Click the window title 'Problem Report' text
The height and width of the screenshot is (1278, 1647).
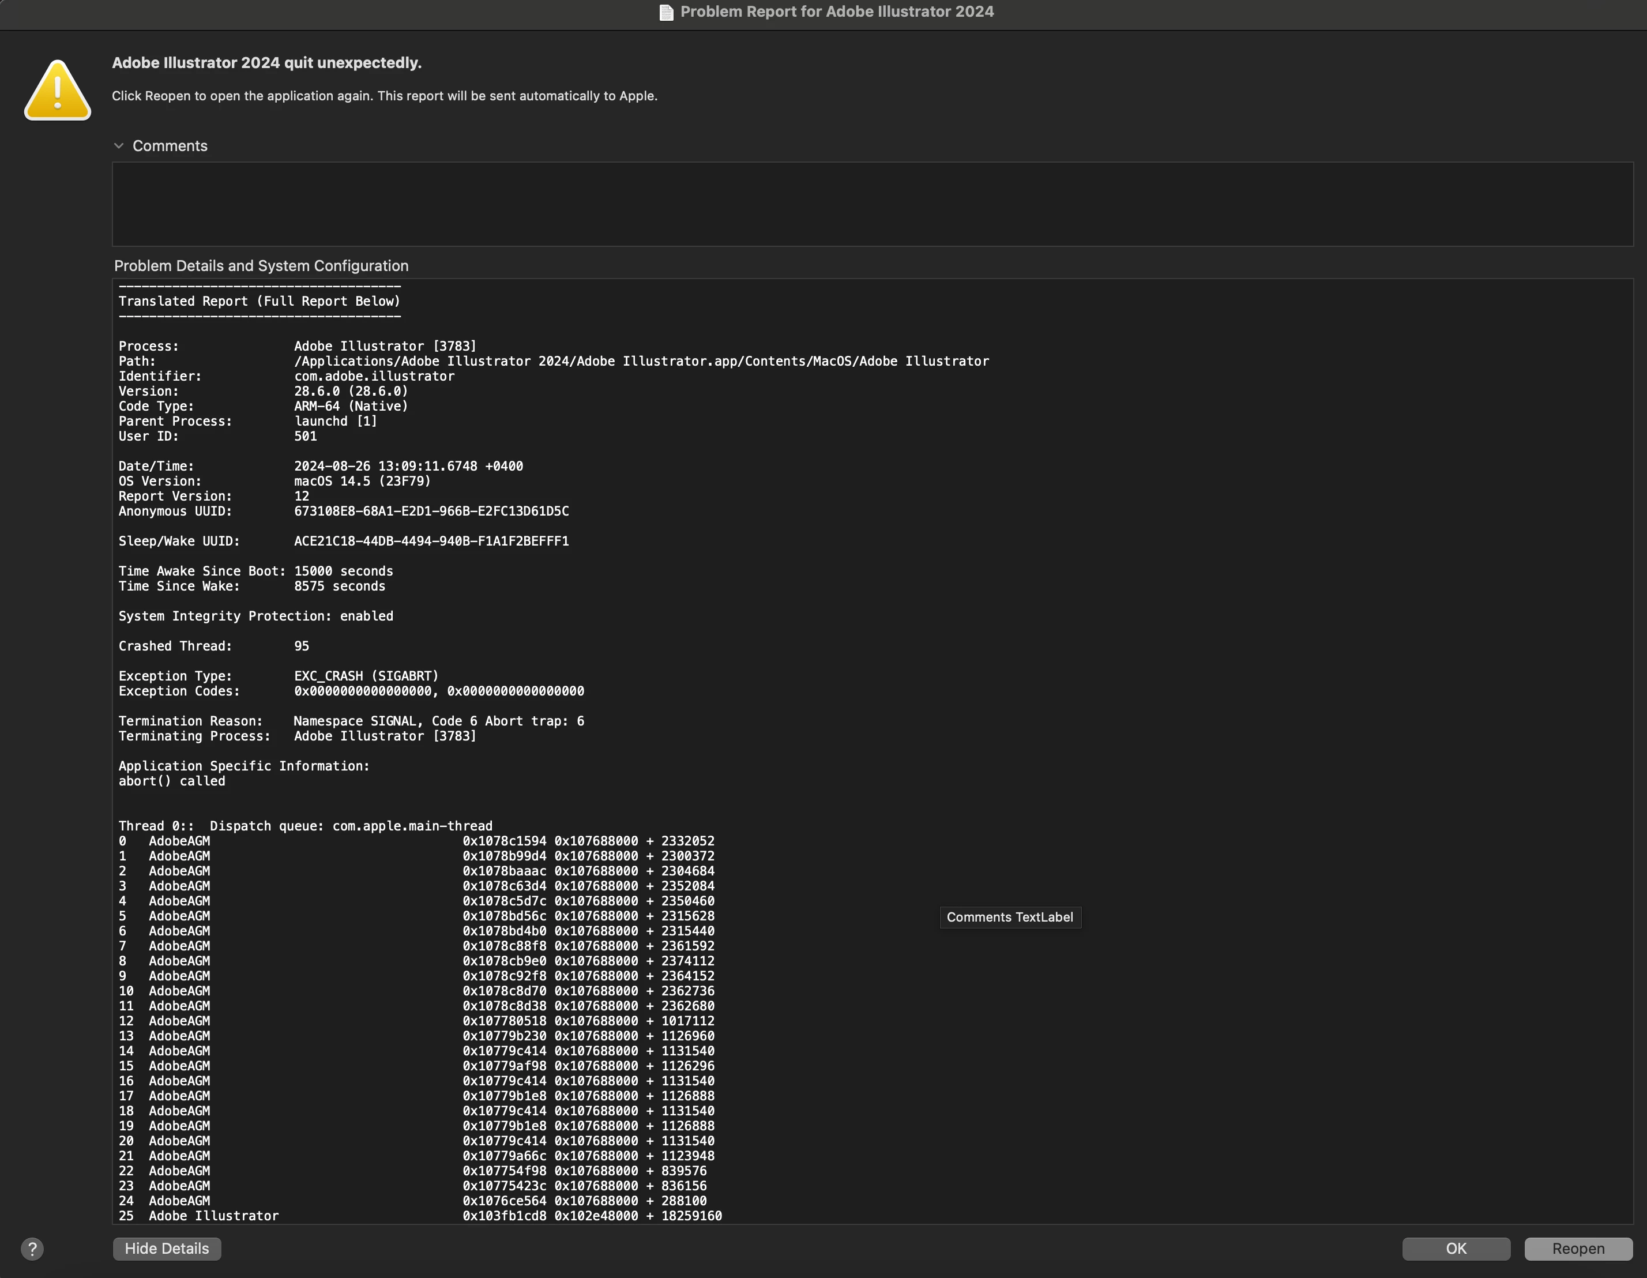(x=836, y=12)
